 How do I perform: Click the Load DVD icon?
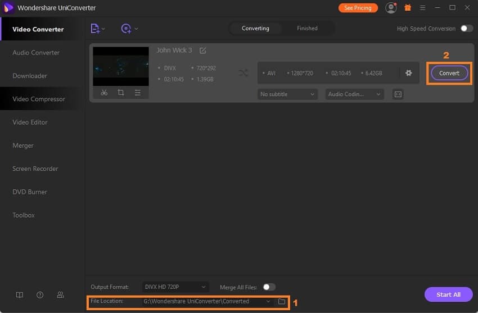click(126, 29)
